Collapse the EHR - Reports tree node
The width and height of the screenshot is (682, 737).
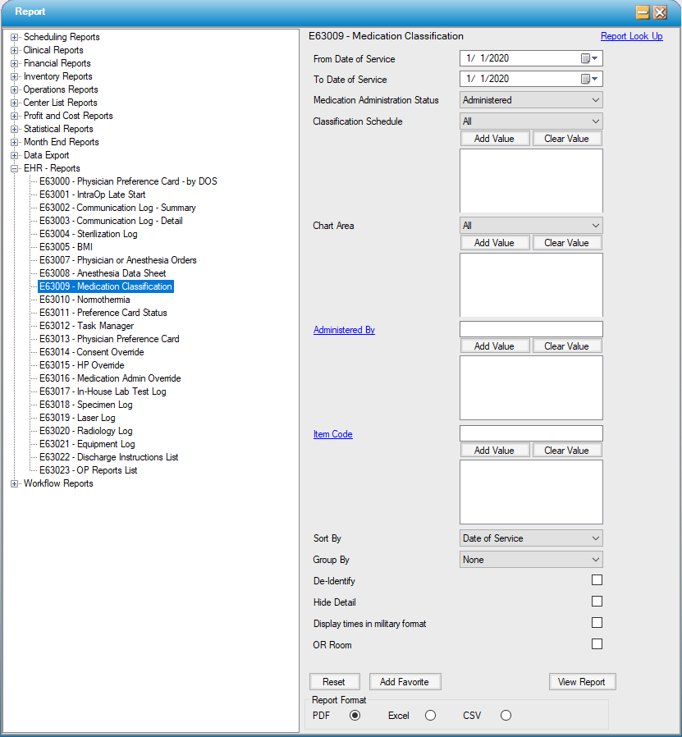pos(15,168)
